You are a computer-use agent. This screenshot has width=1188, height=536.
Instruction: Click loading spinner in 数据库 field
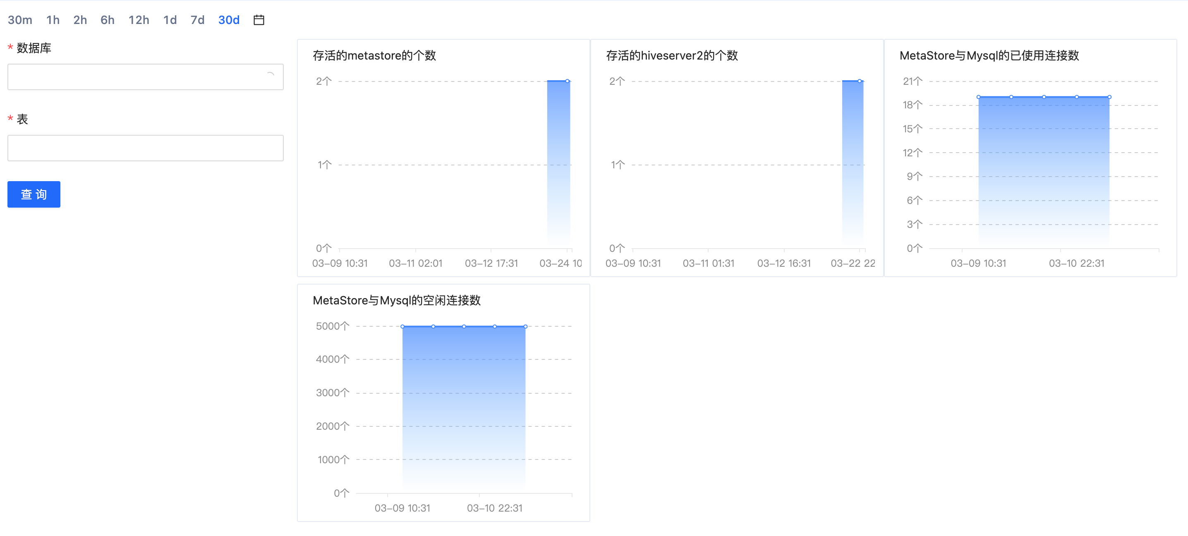coord(271,74)
